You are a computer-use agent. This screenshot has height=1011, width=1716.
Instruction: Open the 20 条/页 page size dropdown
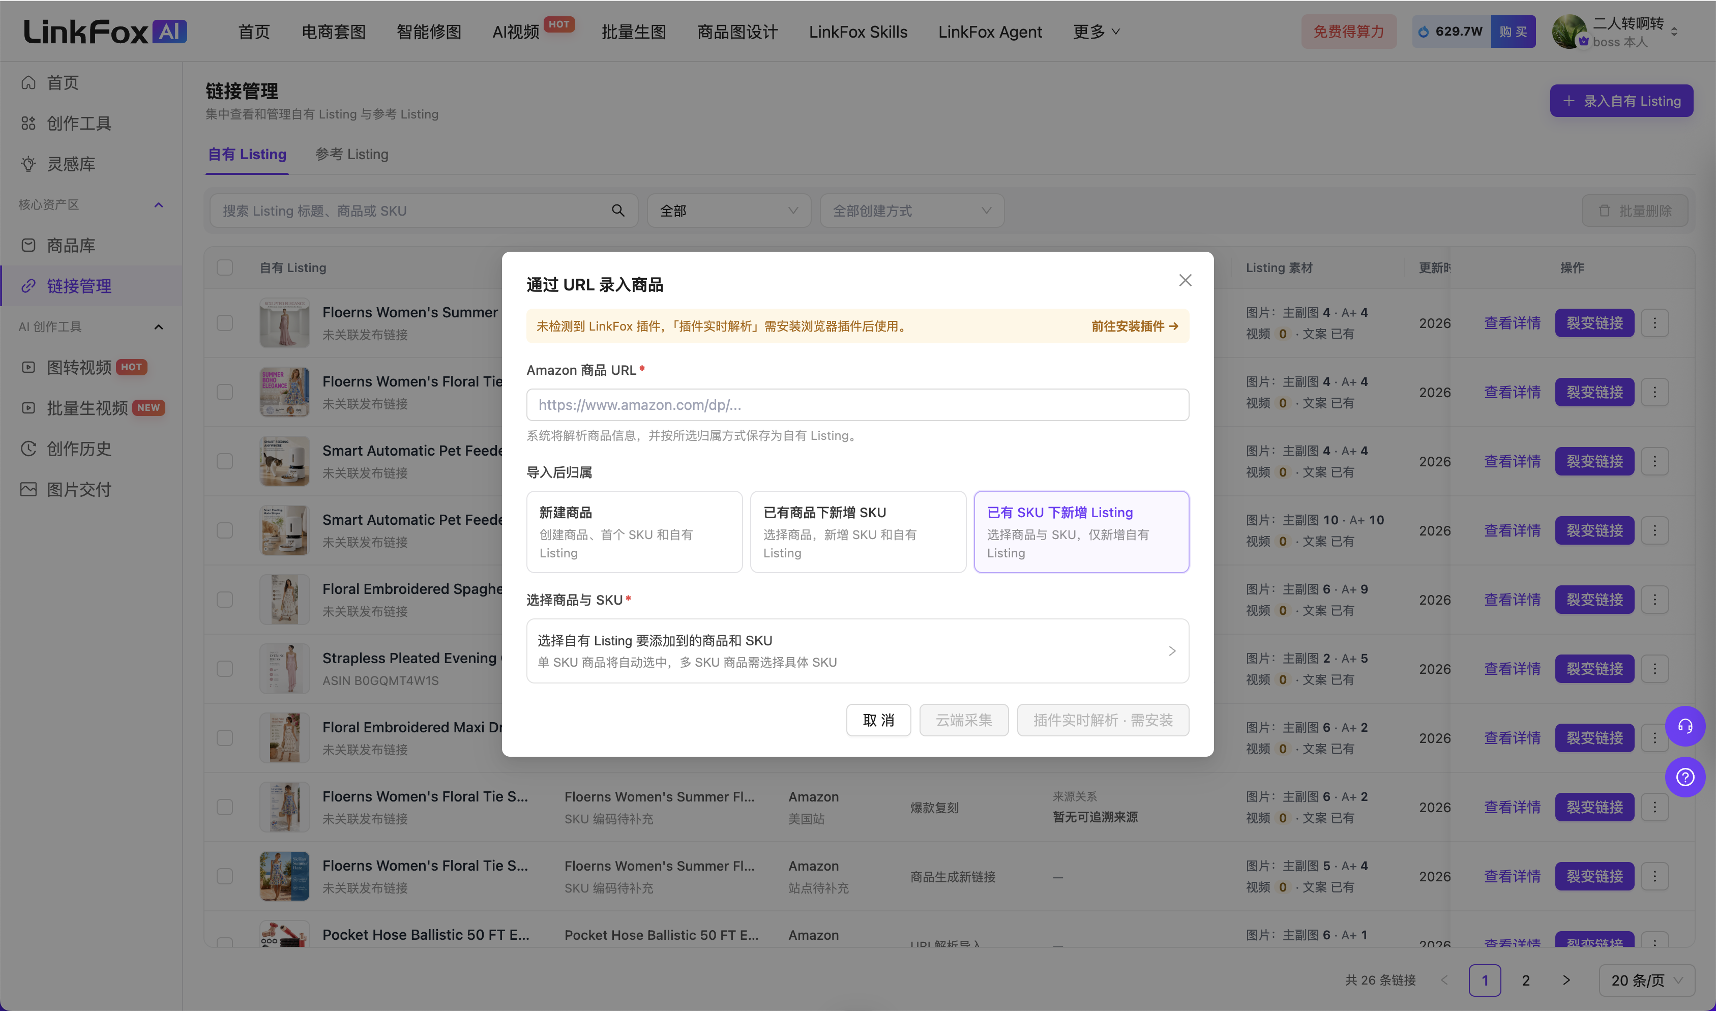[1646, 980]
